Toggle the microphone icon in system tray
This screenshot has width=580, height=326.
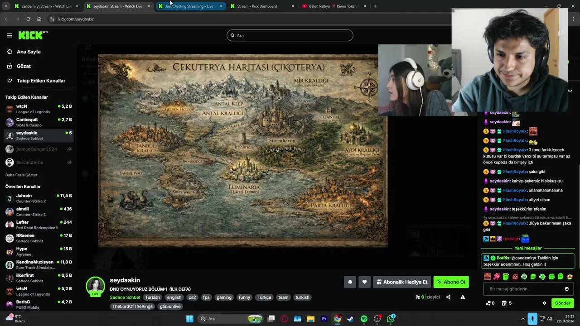click(532, 319)
